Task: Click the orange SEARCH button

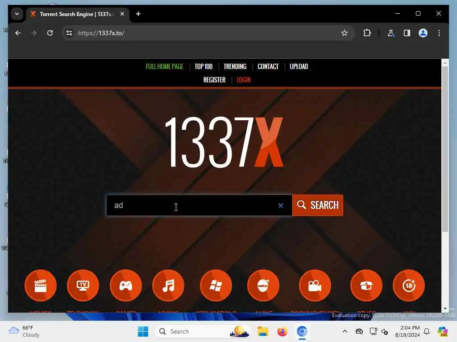Action: coord(318,205)
